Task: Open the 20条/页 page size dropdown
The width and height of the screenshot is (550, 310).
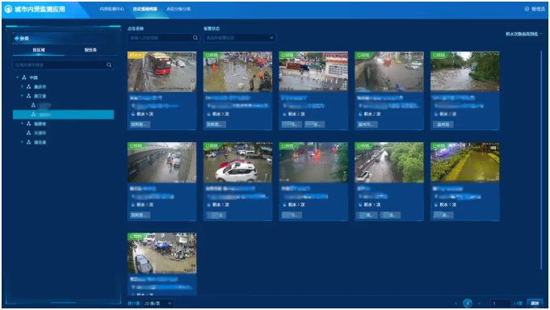Action: pyautogui.click(x=157, y=304)
